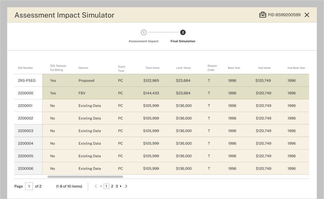Click FBV option in row 2200000
This screenshot has height=199, width=324.
point(82,93)
